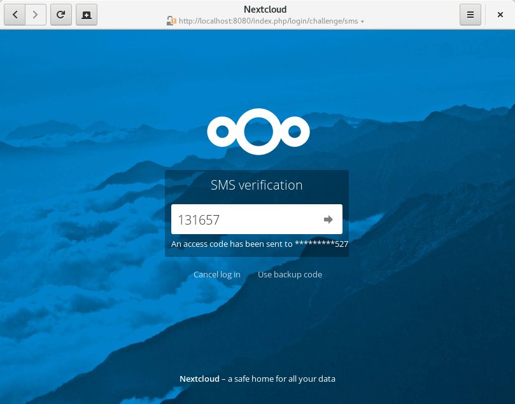Expand the URL dropdown arrow
515x404 pixels.
363,22
